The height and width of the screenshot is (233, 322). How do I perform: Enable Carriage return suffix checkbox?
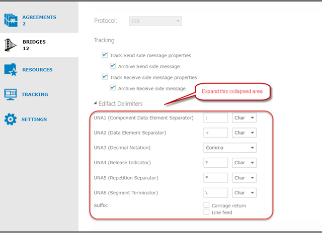pyautogui.click(x=206, y=205)
